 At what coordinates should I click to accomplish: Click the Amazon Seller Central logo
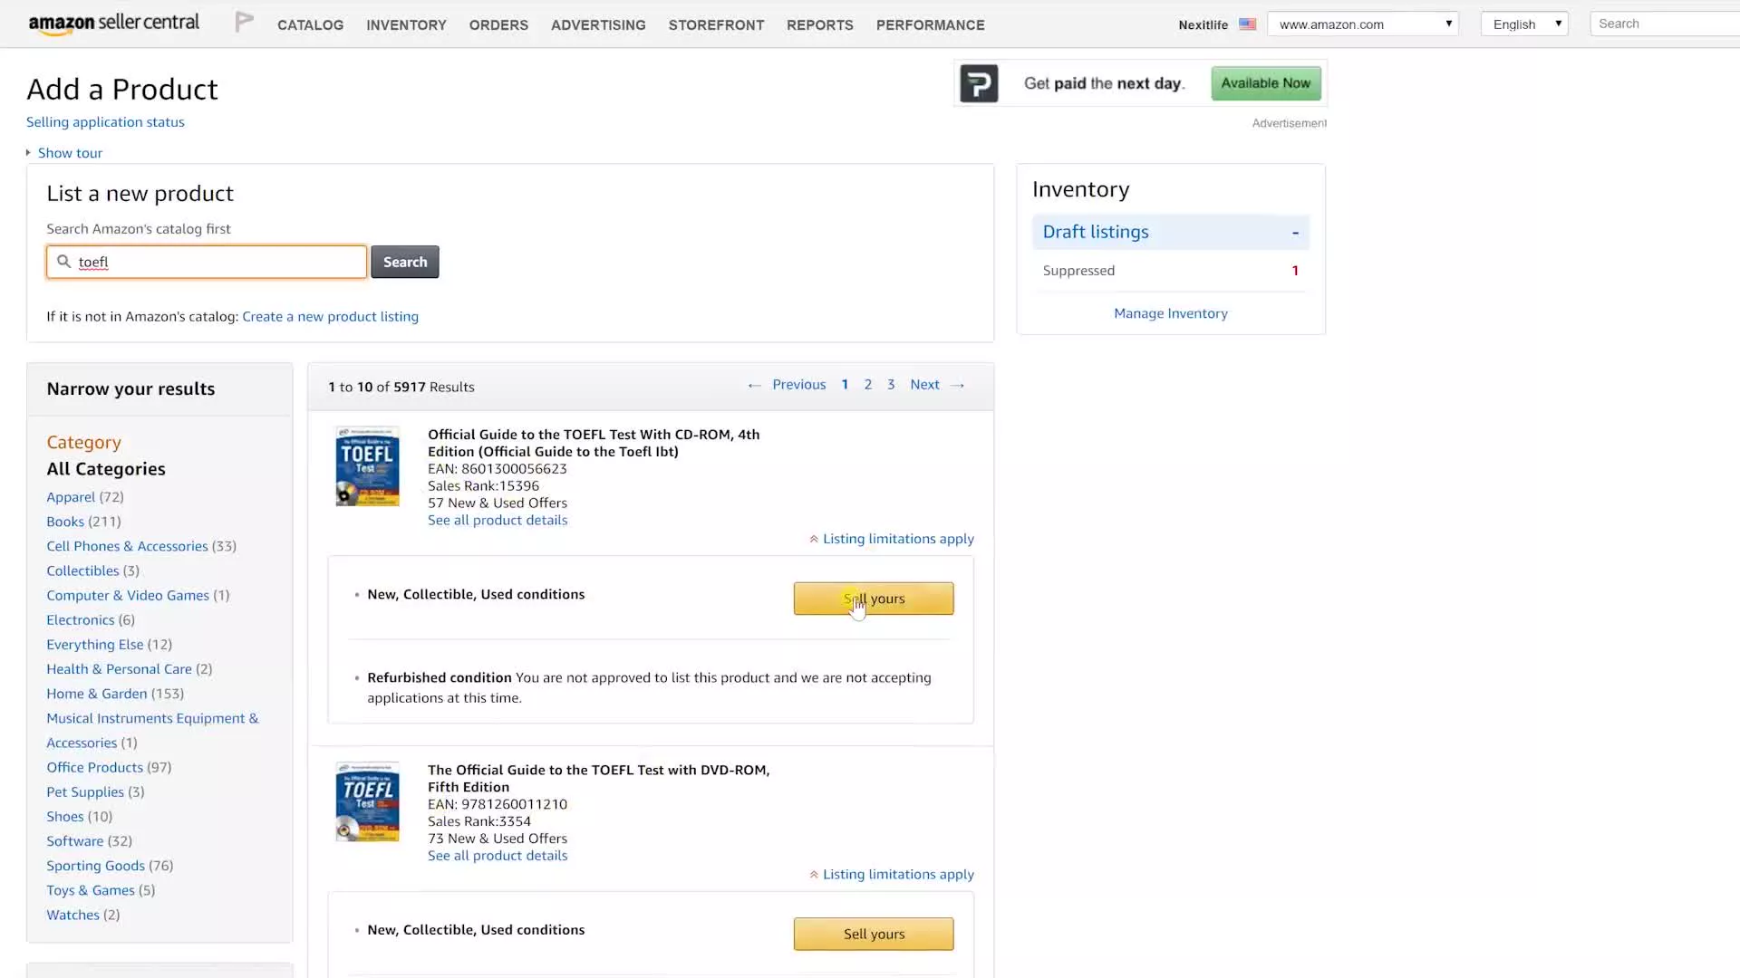coord(113,24)
